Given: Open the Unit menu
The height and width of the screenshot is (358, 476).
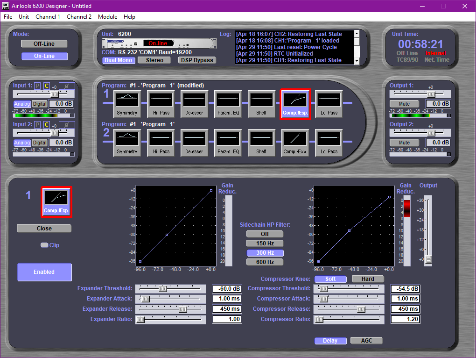Looking at the screenshot, I should point(24,17).
